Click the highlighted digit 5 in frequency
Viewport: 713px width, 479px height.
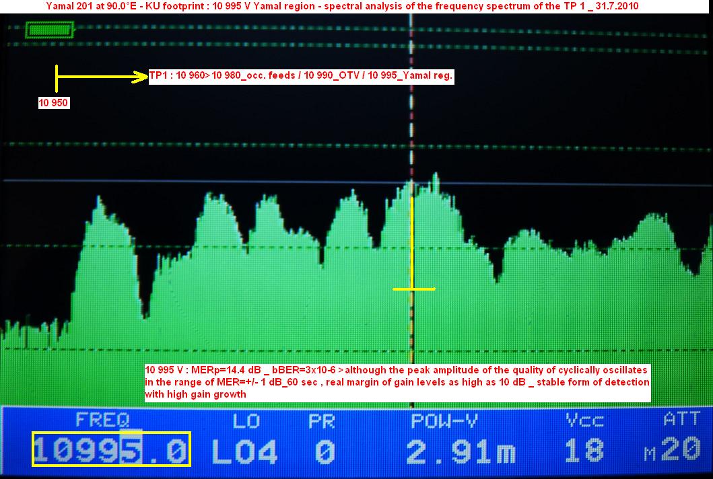coord(130,450)
